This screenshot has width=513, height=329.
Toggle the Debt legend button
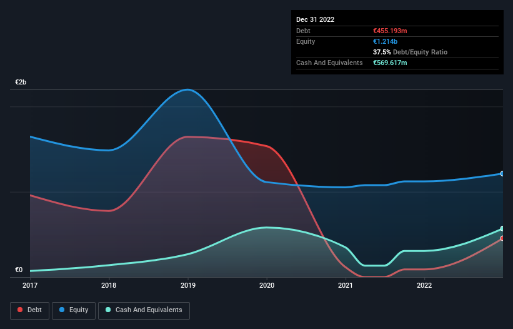click(x=30, y=310)
